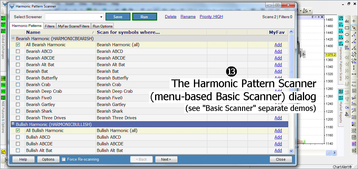Click the Priority: HIGH link
Screen dimensions: 358x169
pyautogui.click(x=211, y=17)
